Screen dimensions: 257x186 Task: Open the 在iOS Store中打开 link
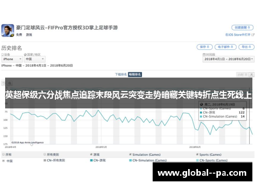click(x=238, y=35)
